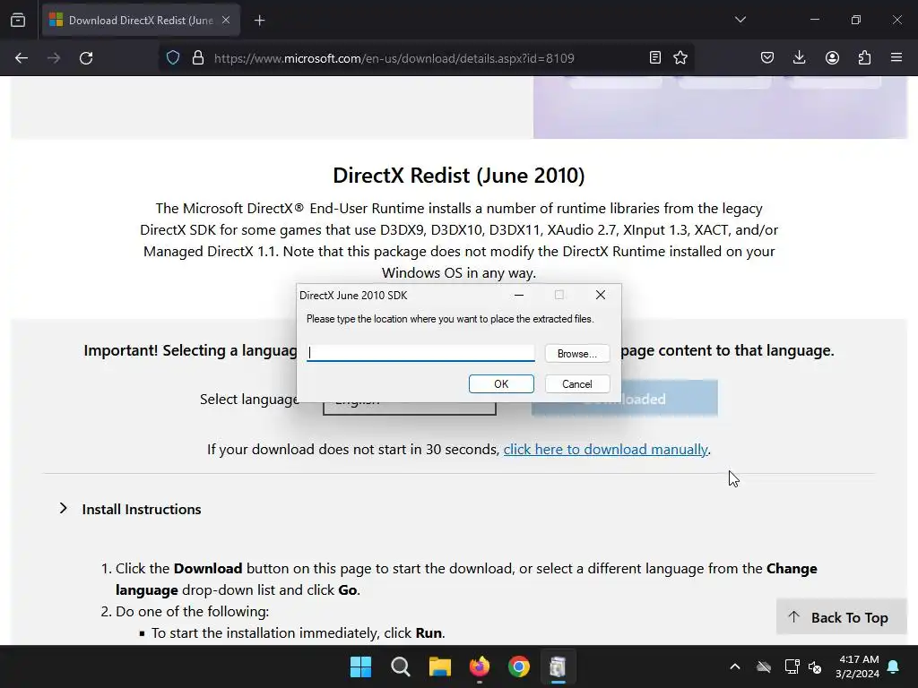Screen dimensions: 918x688
Task: Confirm with OK in the DirectX dialog
Action: pos(501,383)
